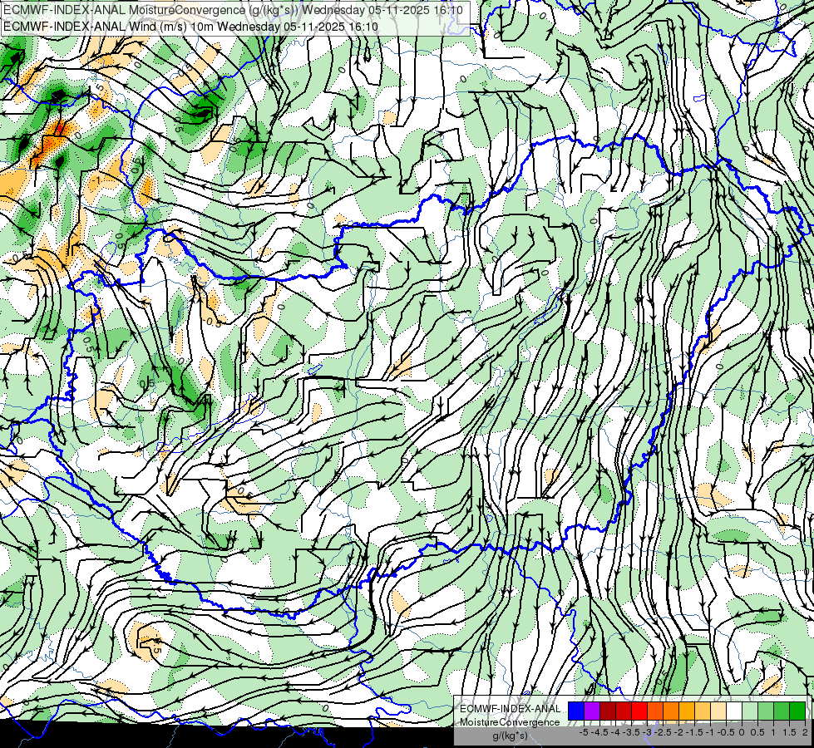This screenshot has width=814, height=748.
Task: Click the purple legend swatch between -5 and -4.5
Action: (592, 711)
